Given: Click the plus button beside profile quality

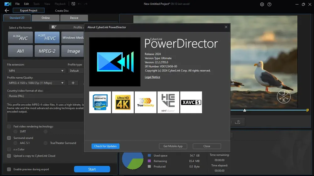Looking at the screenshot, I should tap(73, 83).
